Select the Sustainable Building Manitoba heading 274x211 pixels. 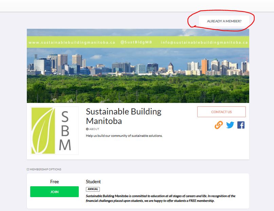[x=124, y=116]
